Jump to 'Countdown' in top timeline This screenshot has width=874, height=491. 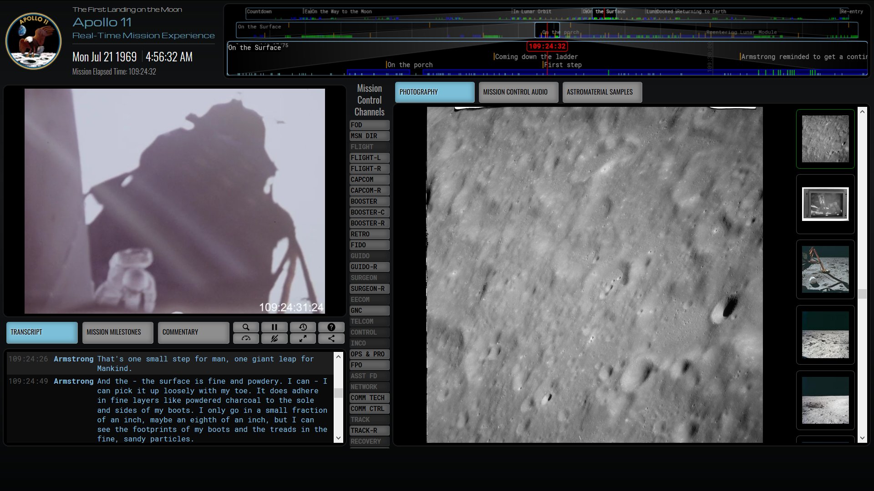259,11
